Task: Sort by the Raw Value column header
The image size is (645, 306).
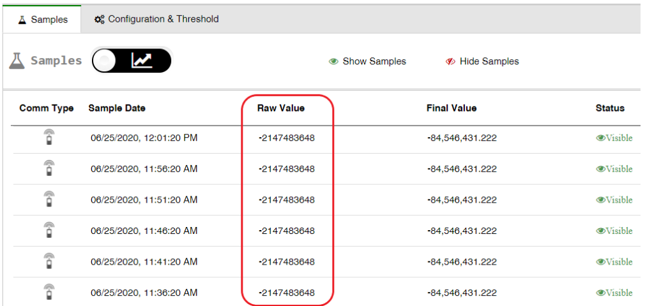Action: 281,108
